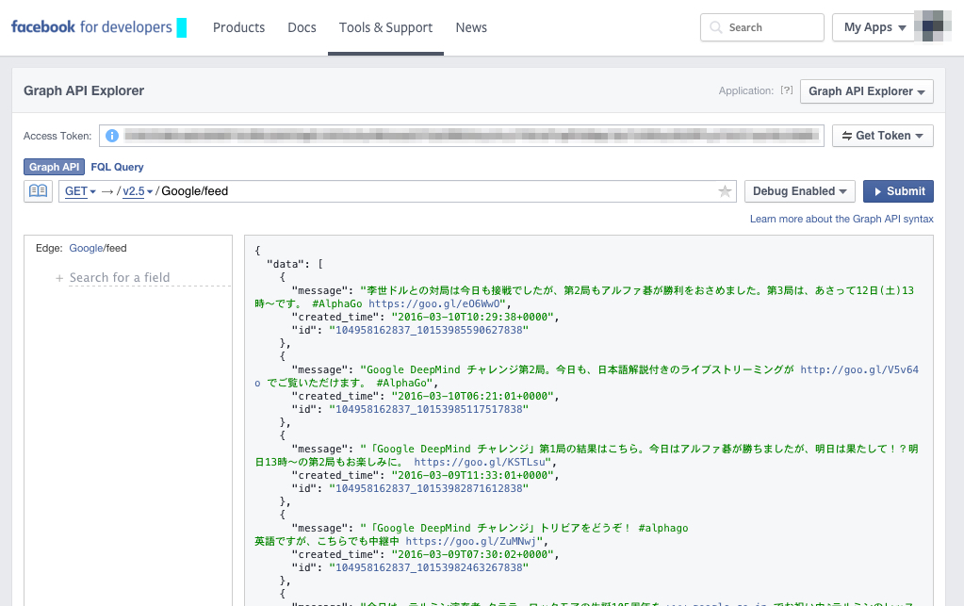Click the "Edge:" label

coord(49,248)
